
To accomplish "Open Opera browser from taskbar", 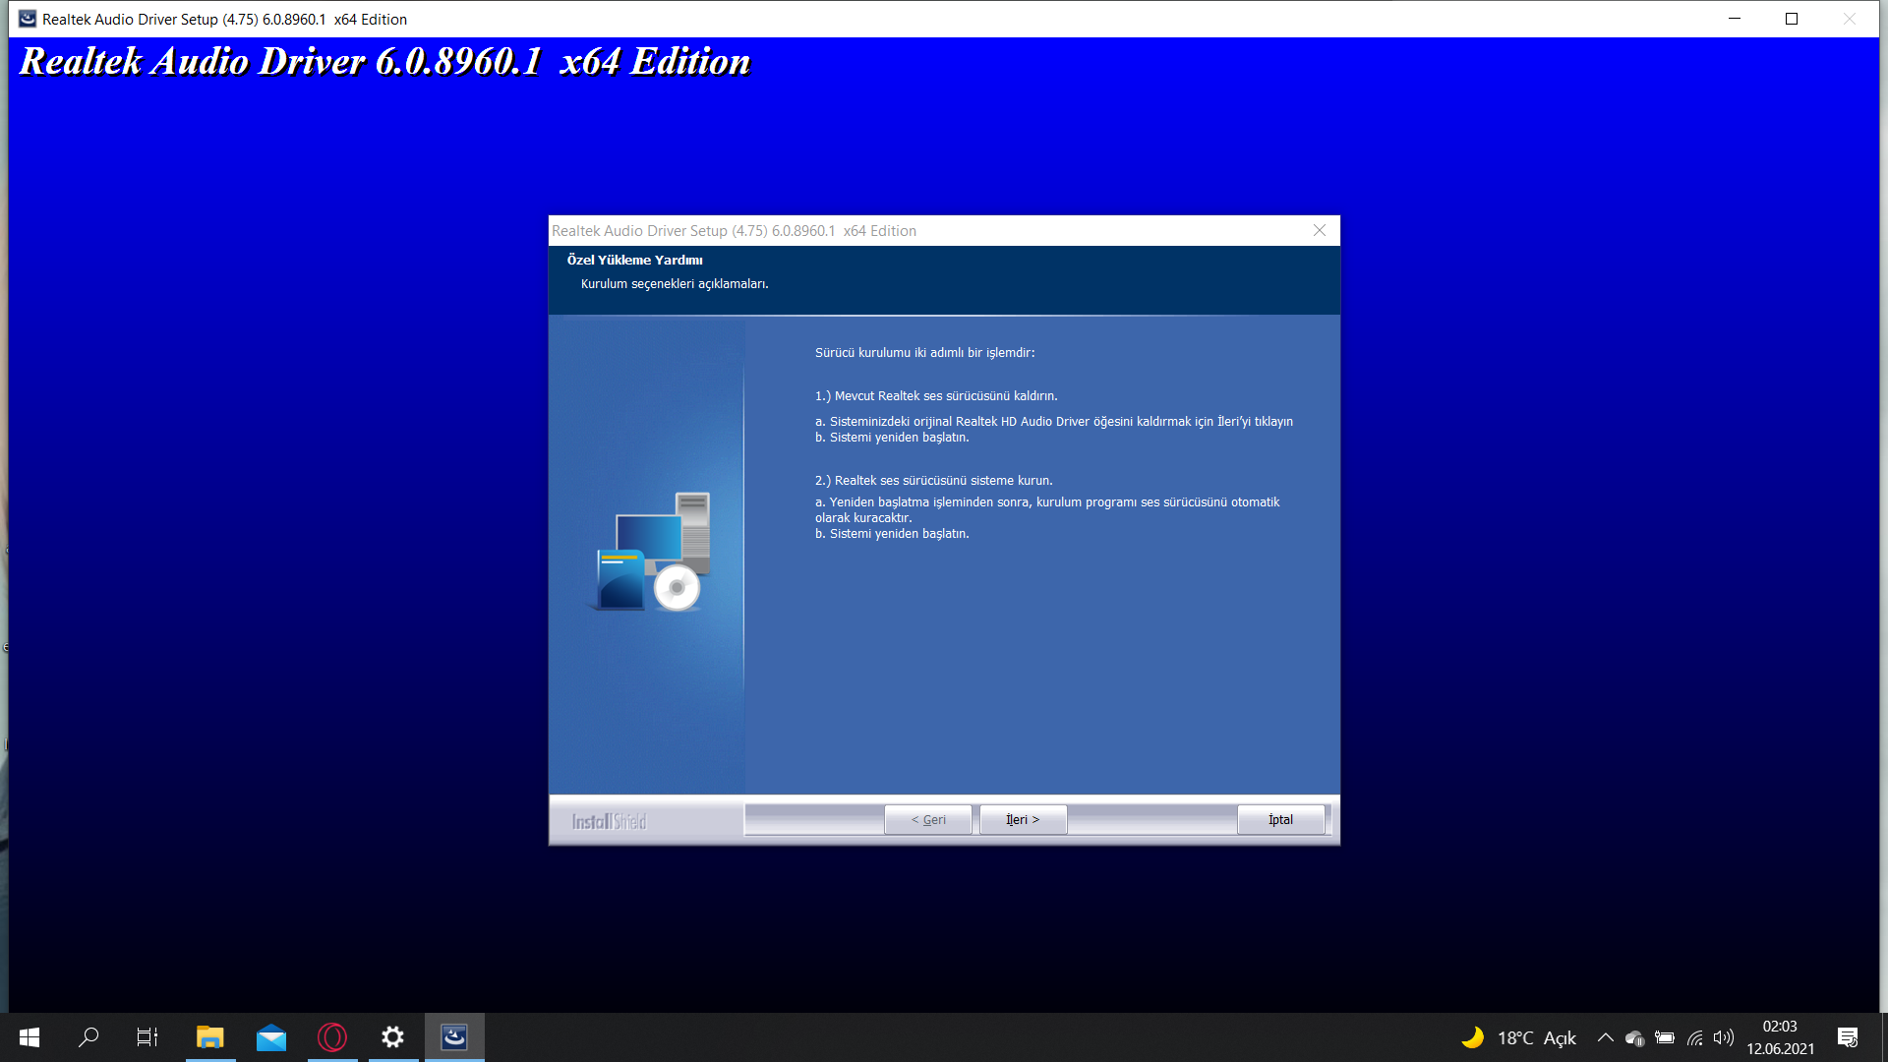I will (x=332, y=1037).
